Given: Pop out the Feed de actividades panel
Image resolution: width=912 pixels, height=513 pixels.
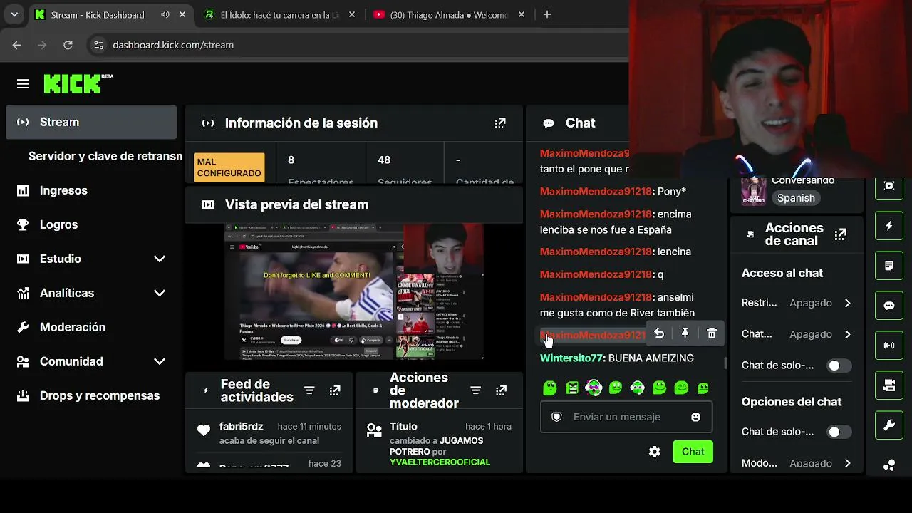Looking at the screenshot, I should coord(335,390).
